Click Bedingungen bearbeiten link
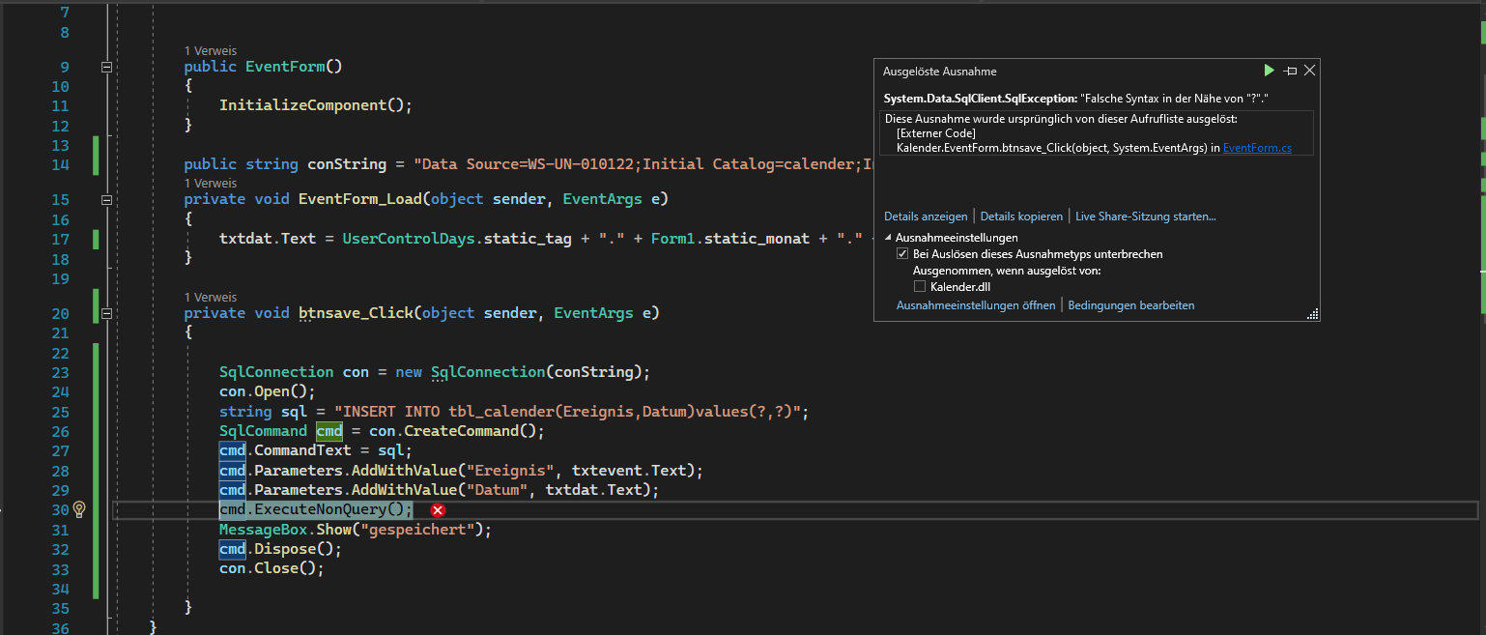This screenshot has width=1486, height=635. tap(1131, 305)
